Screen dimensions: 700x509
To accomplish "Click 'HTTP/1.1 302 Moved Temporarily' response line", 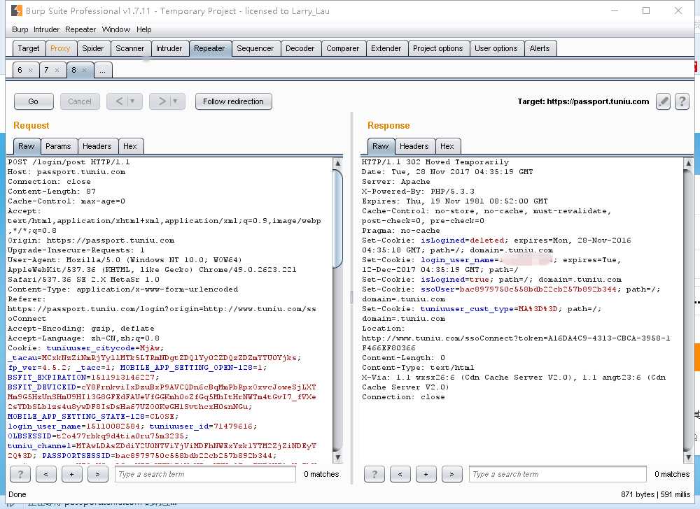I will pyautogui.click(x=435, y=162).
